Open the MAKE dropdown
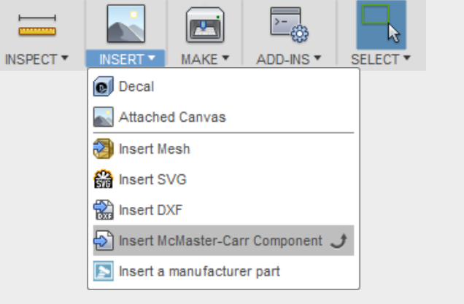 205,59
